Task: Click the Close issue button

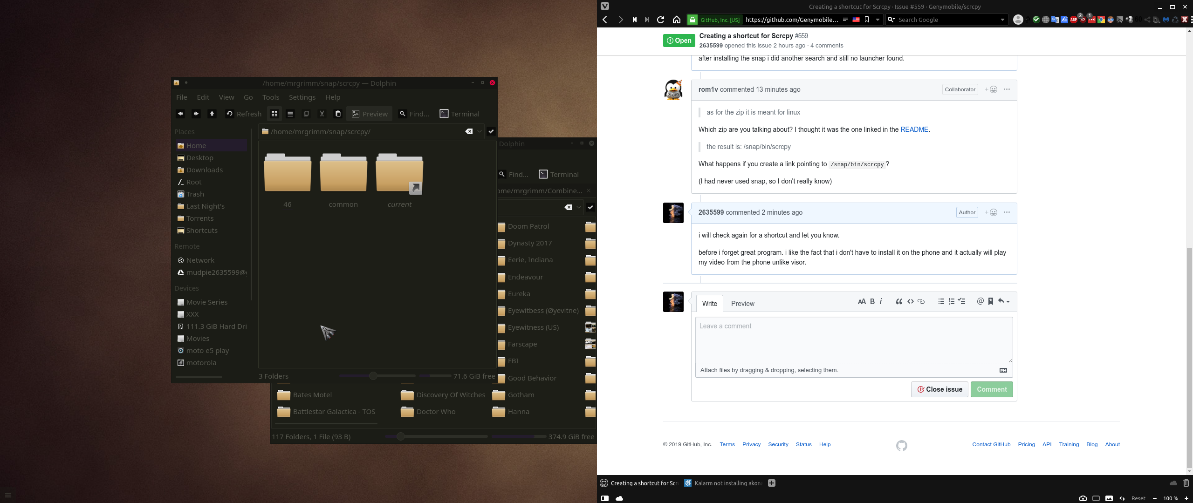Action: (939, 389)
